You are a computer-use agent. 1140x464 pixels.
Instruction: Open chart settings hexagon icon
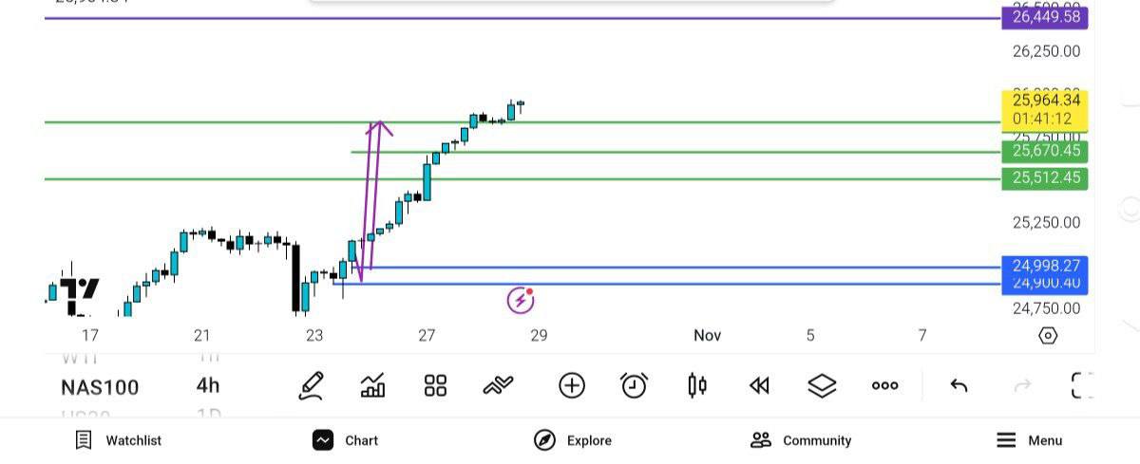pyautogui.click(x=1048, y=336)
